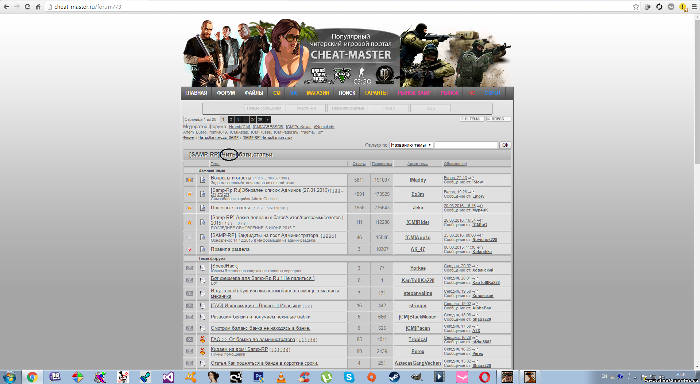
Task: Go to page 28 of the forum
Action: coord(260,119)
